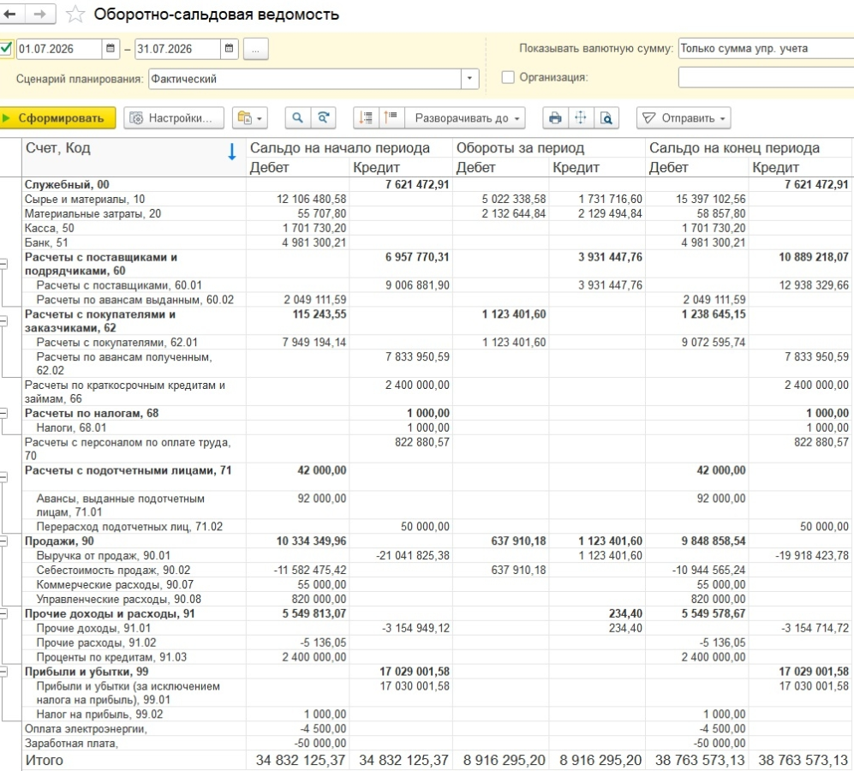
Task: Open period selection ellipsis button
Action: pos(255,49)
